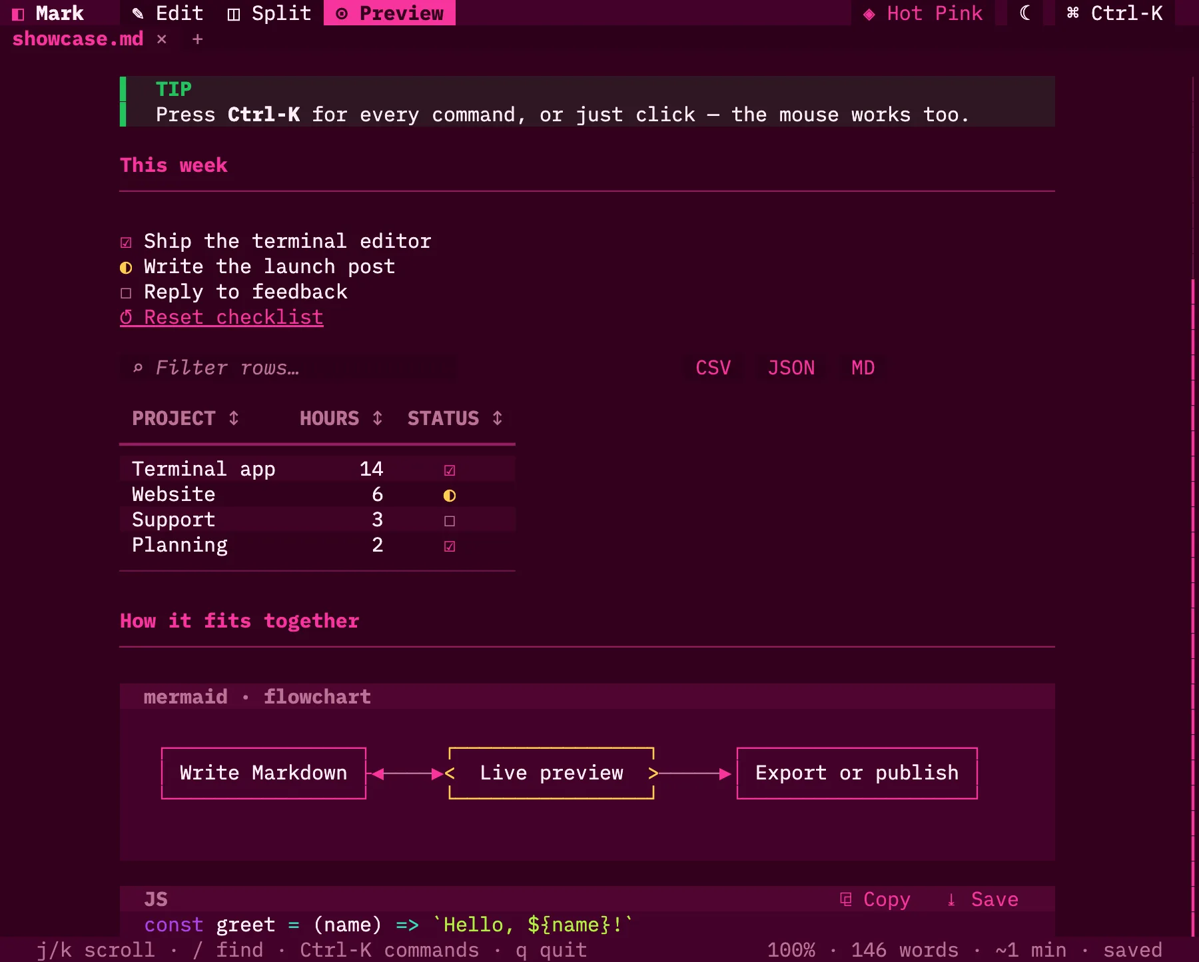Export table as JSON
This screenshot has width=1199, height=962.
[x=791, y=368]
